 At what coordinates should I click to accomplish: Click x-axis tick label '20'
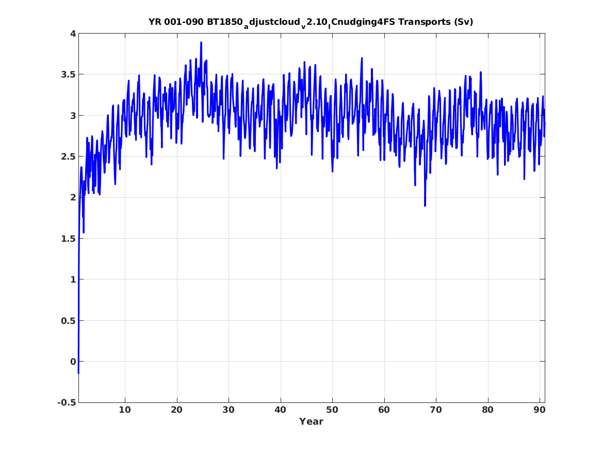click(x=176, y=410)
